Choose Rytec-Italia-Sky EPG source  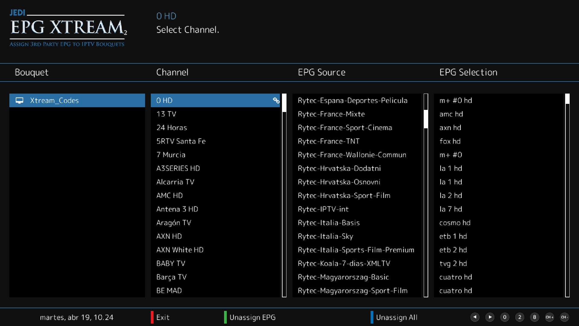[x=325, y=236]
